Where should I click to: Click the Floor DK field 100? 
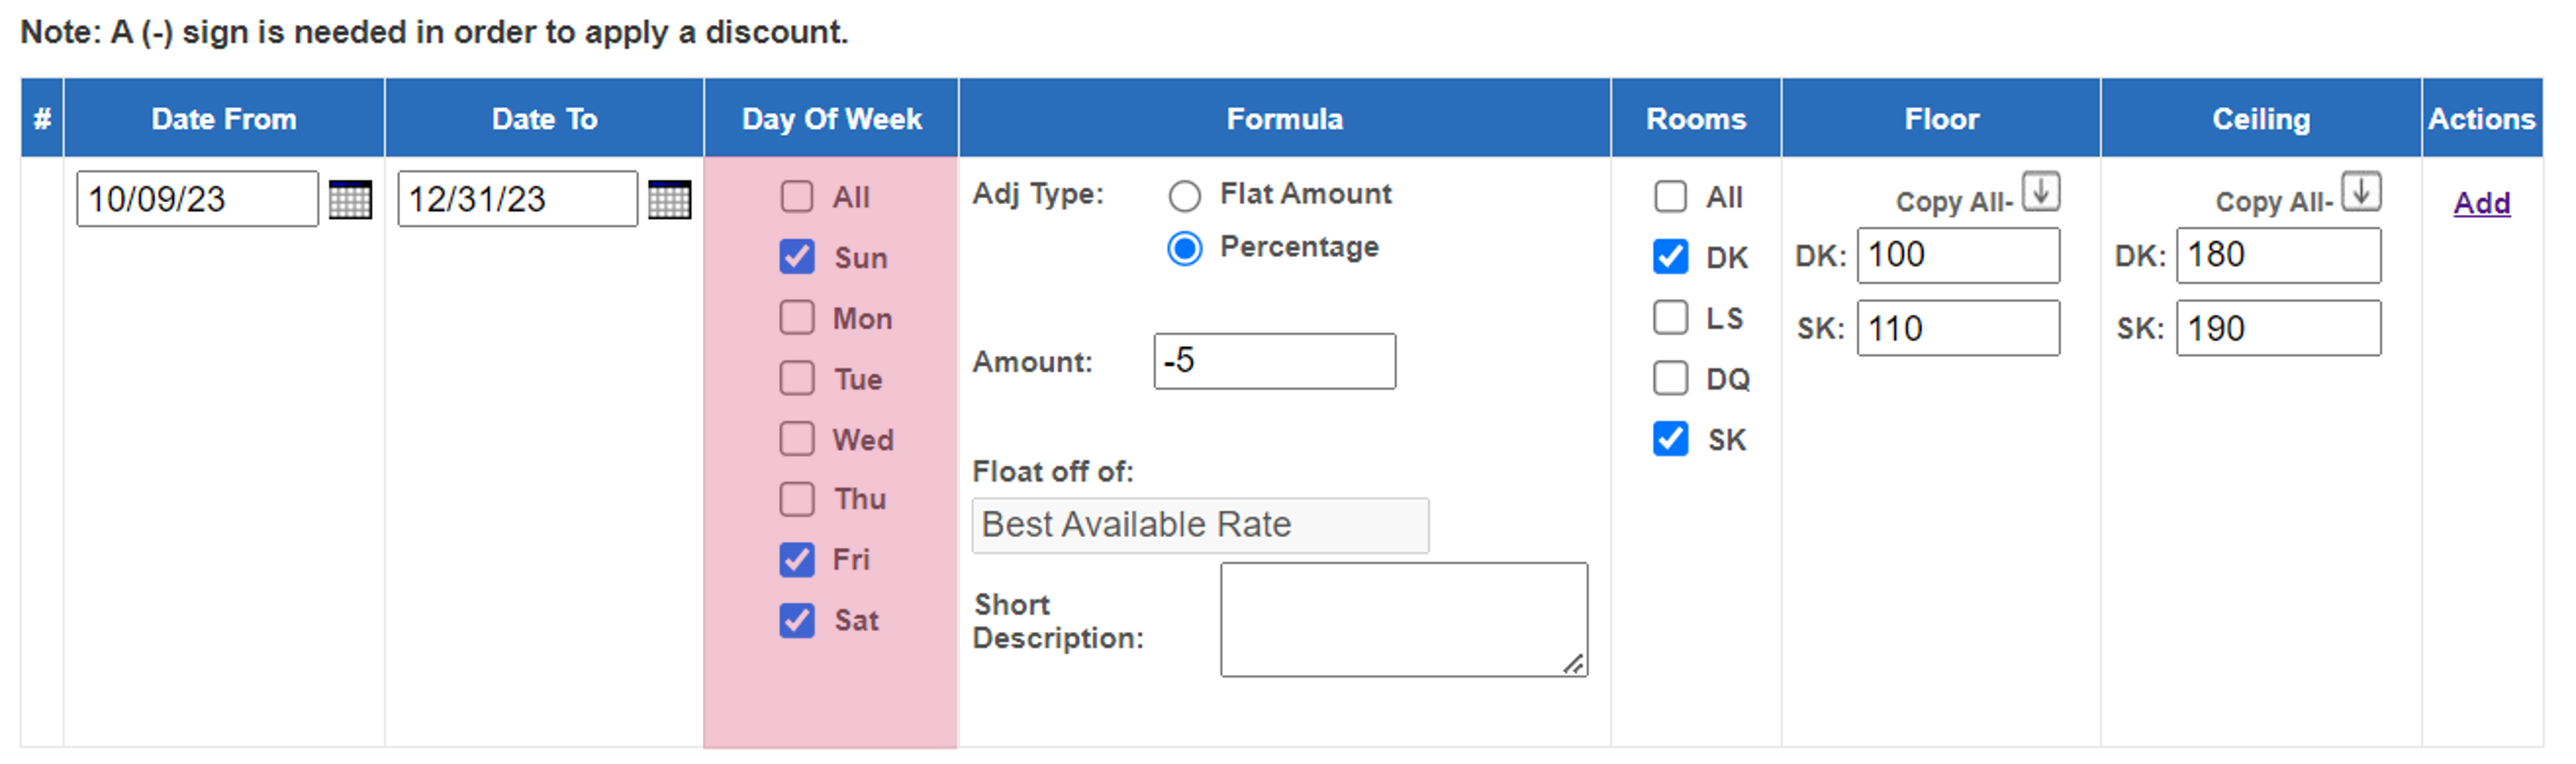[x=1958, y=256]
